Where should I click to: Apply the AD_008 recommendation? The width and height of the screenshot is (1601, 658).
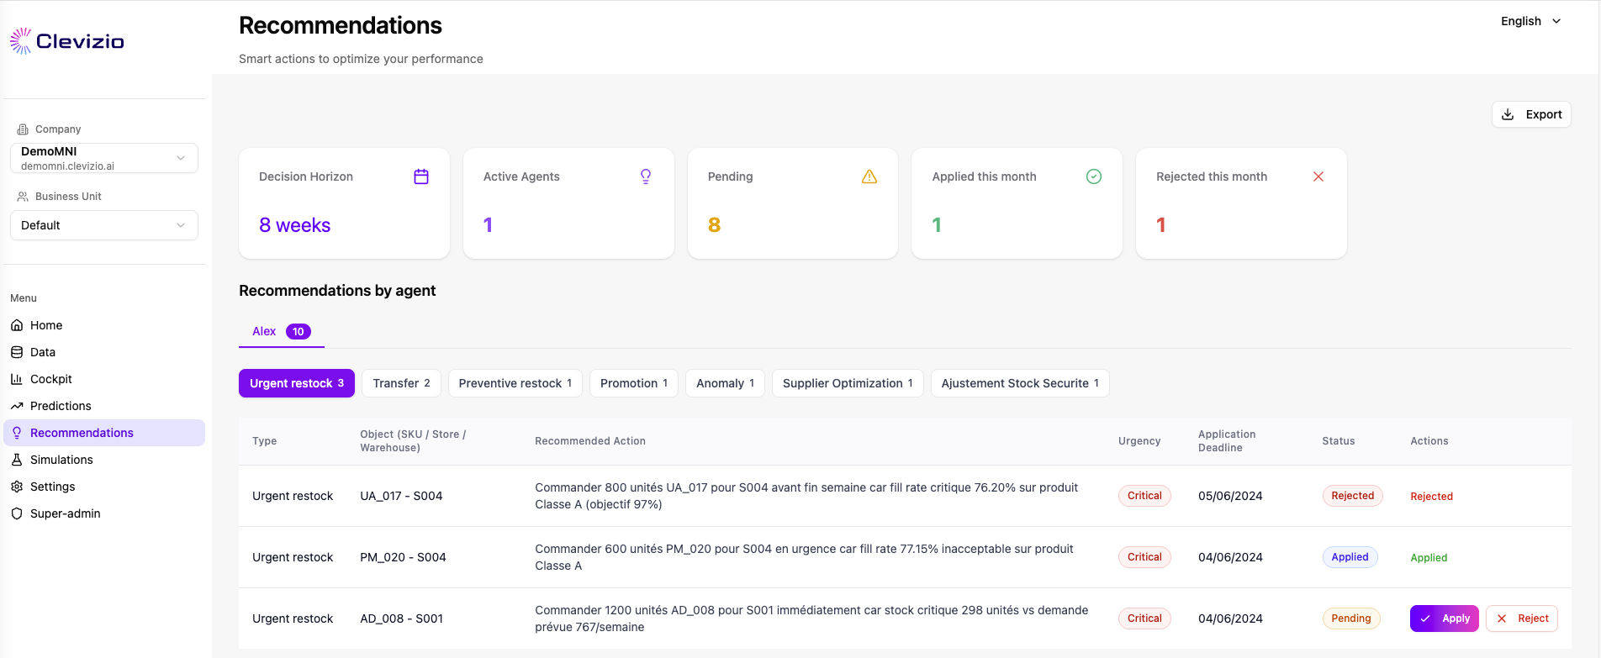tap(1444, 619)
